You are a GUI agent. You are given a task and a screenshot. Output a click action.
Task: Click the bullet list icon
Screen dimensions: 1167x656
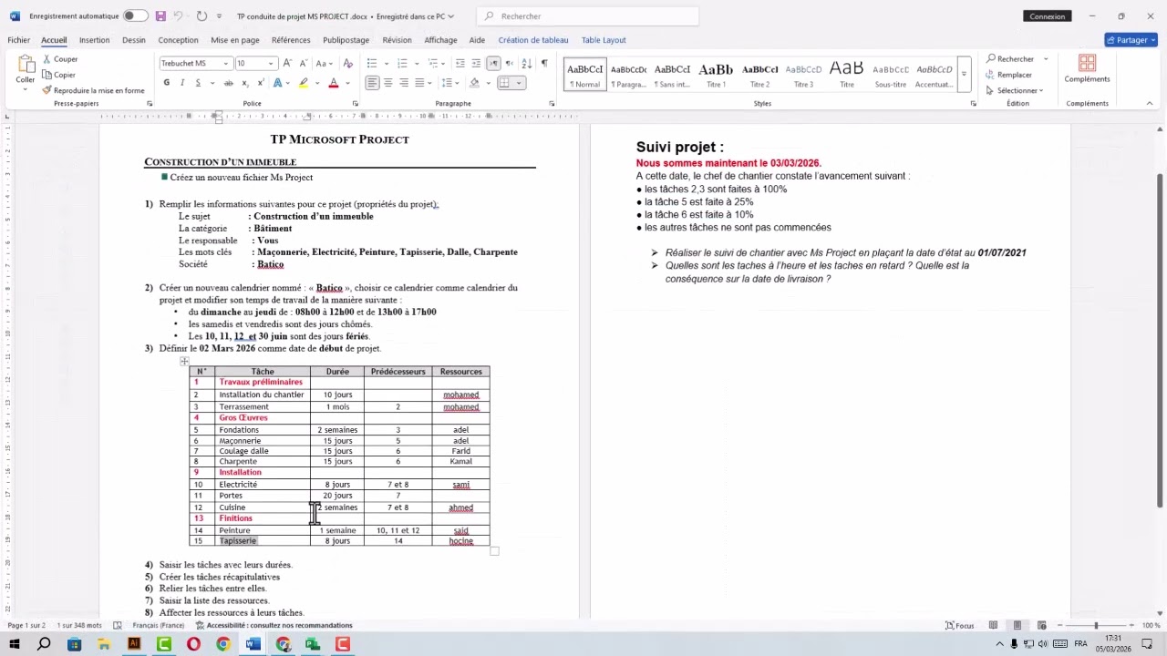[x=372, y=64]
